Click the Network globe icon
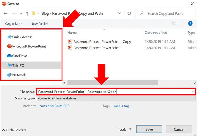Screen dimensions: 197x136 tap(9, 75)
